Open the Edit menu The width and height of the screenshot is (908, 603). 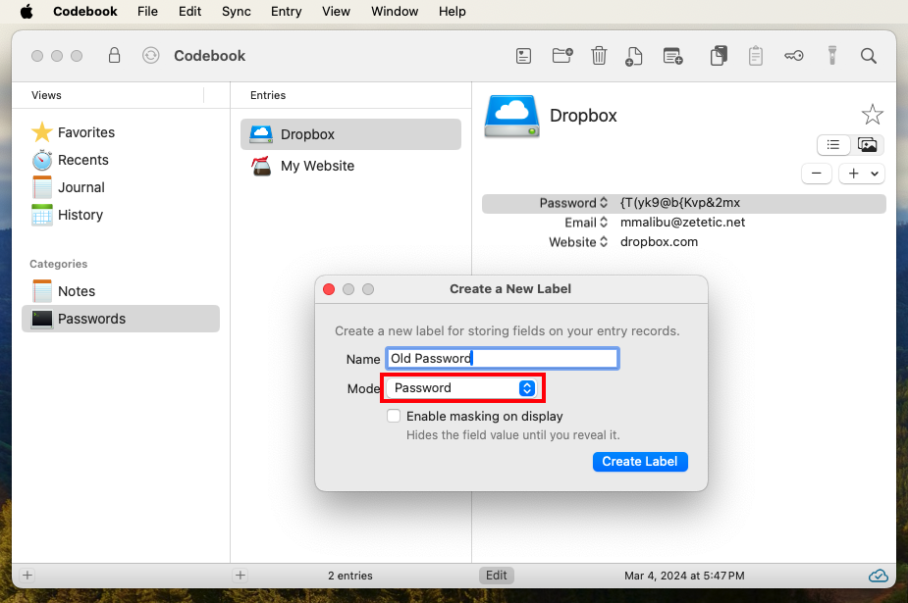[x=189, y=12]
